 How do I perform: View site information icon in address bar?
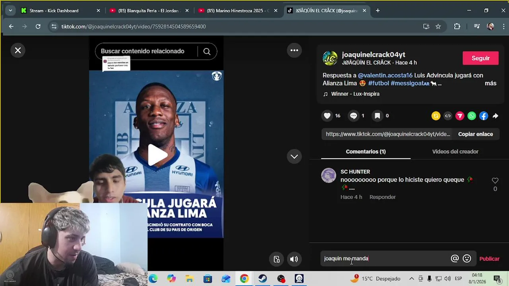pyautogui.click(x=54, y=27)
